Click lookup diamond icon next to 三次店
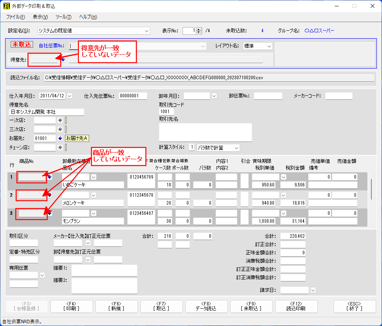Screen dimensions: 382x326 pyautogui.click(x=60, y=129)
